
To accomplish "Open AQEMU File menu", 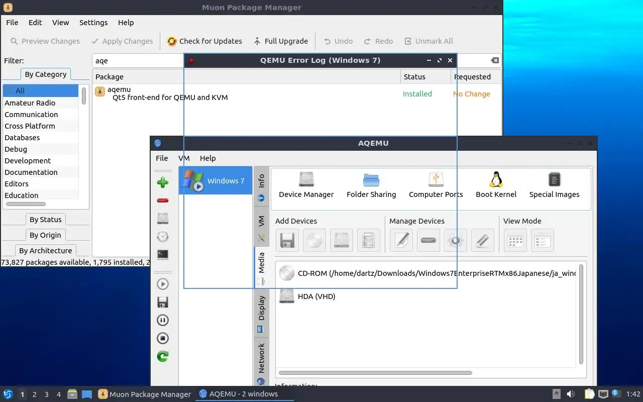I will (x=162, y=158).
